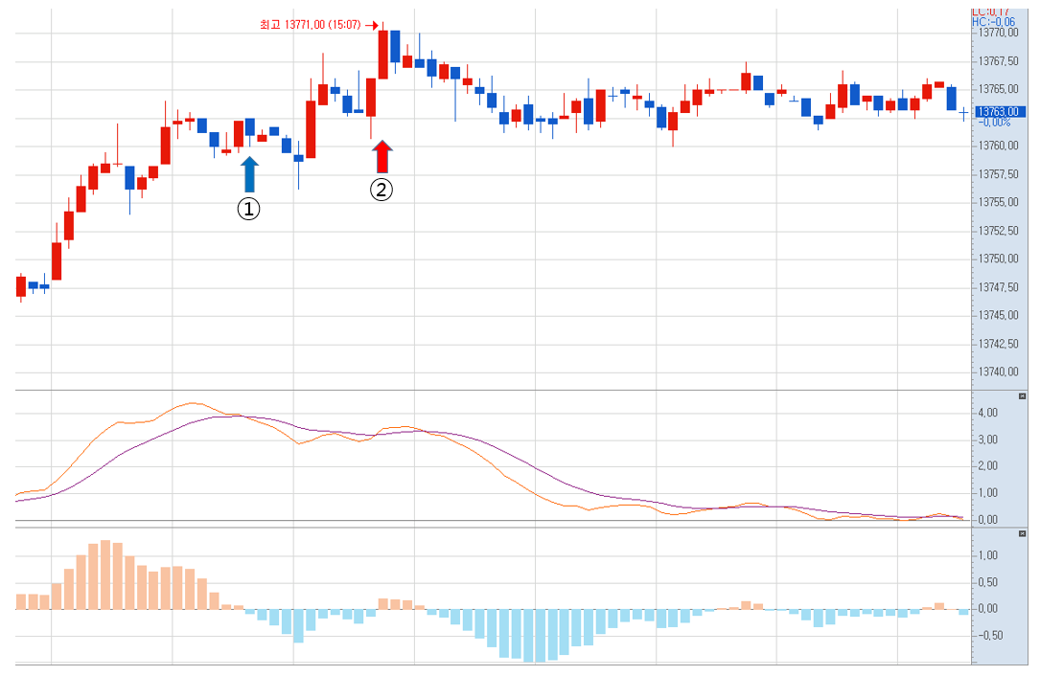1040x676 pixels.
Task: Click the 13750.00 price axis label
Action: 998,259
